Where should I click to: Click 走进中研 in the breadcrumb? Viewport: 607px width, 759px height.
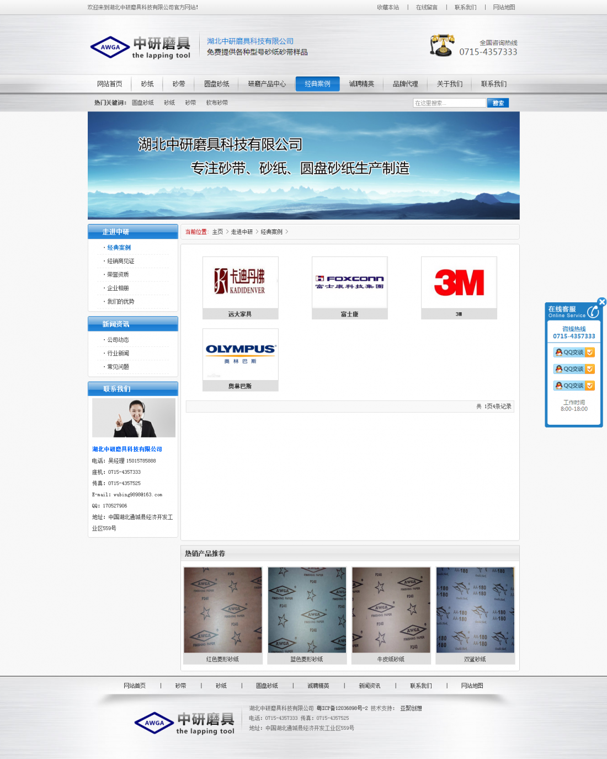(x=242, y=232)
